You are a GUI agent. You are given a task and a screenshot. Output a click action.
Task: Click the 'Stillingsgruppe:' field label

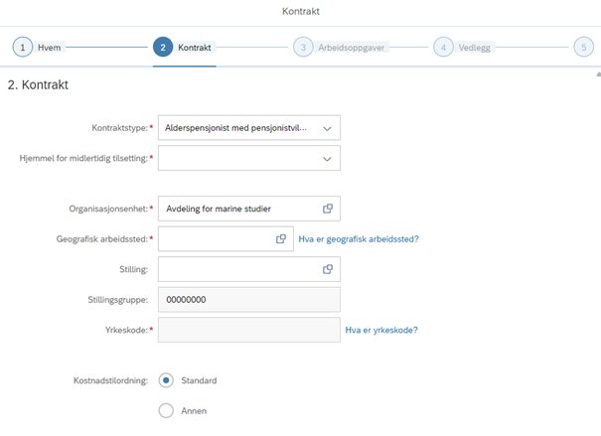(117, 300)
